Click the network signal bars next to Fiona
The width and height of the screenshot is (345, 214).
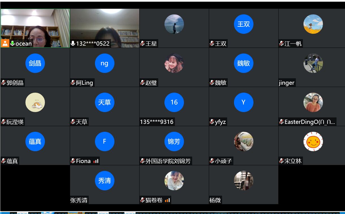click(96, 161)
